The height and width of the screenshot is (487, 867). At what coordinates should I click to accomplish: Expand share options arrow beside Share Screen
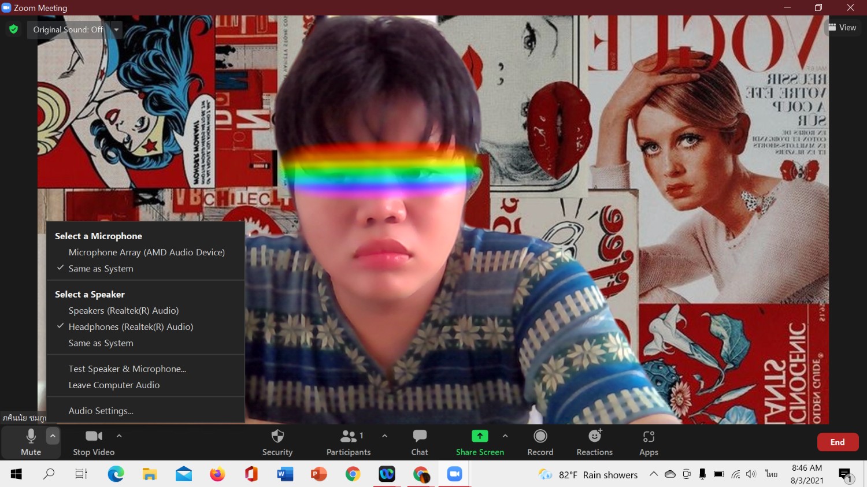tap(505, 436)
